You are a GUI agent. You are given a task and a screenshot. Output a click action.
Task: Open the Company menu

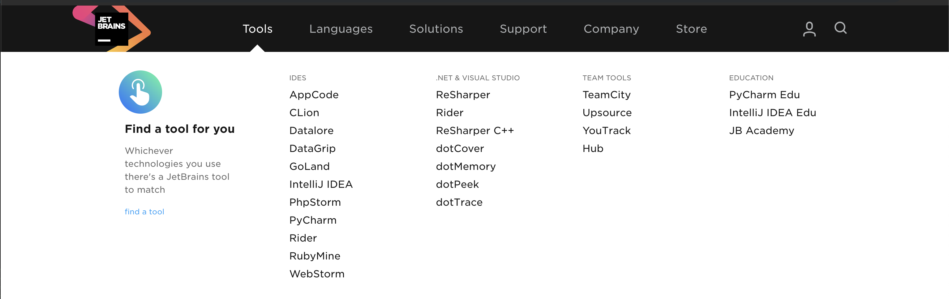click(611, 29)
